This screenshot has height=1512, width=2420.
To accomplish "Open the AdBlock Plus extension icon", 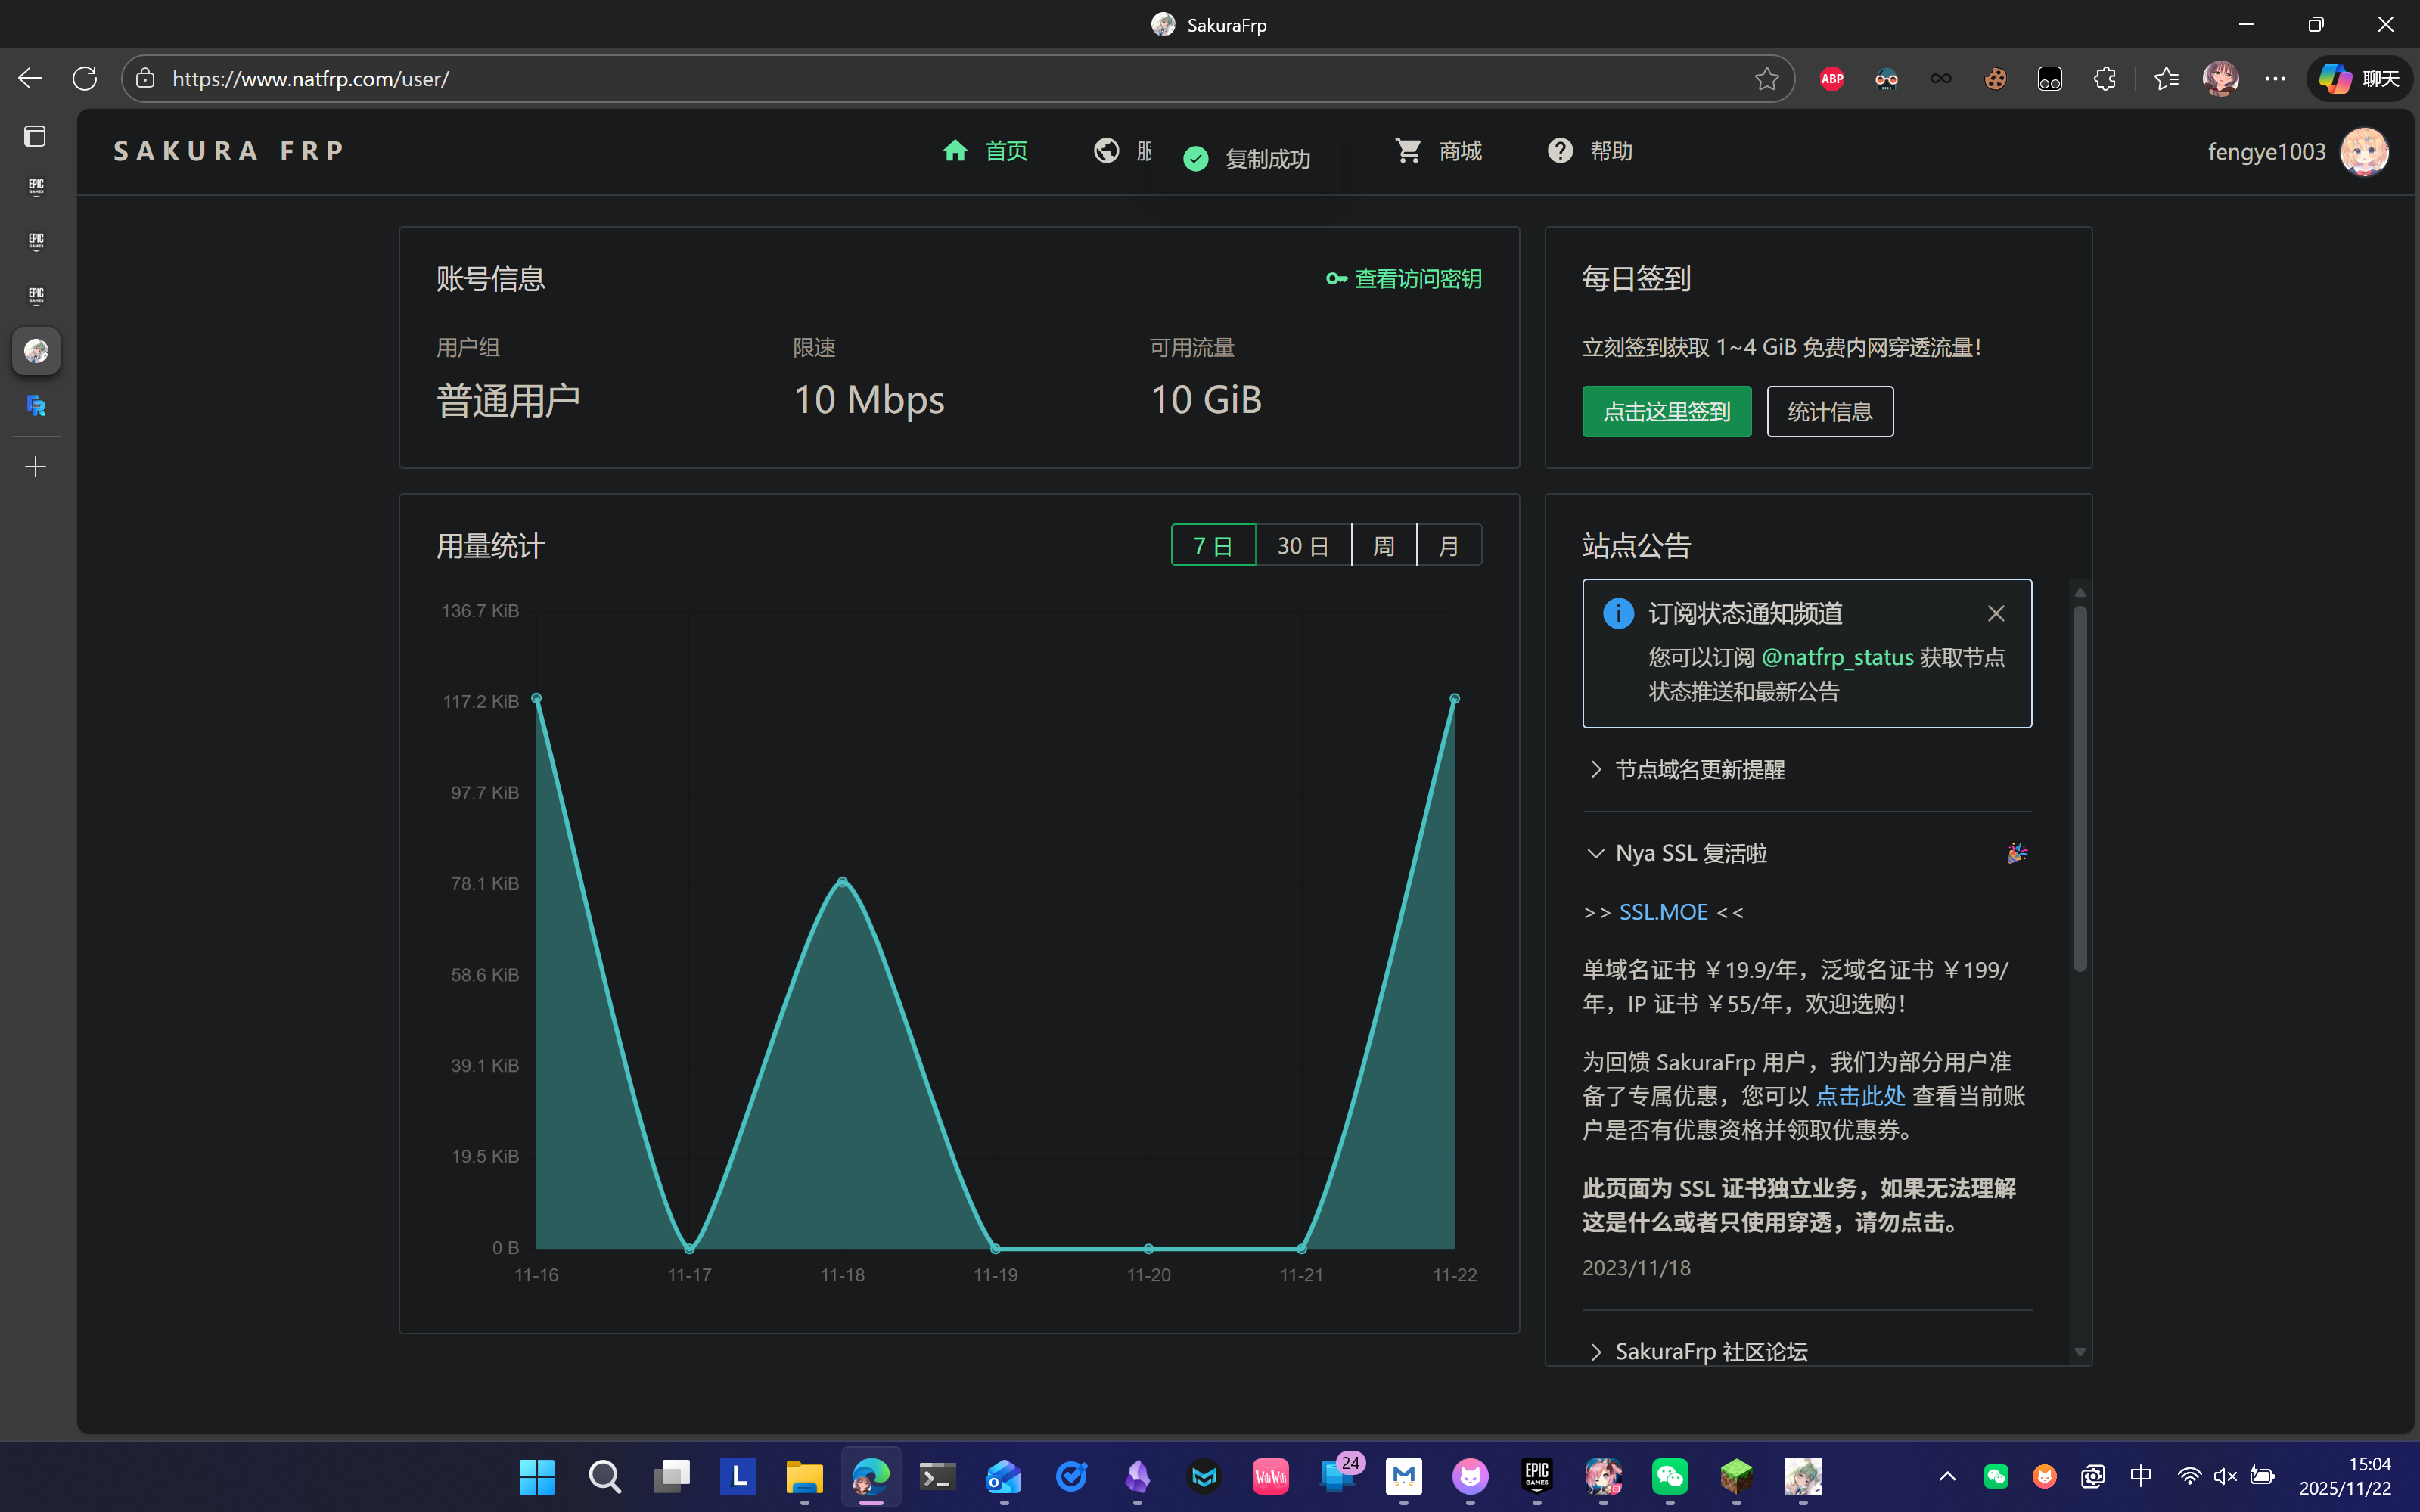I will [x=1832, y=79].
